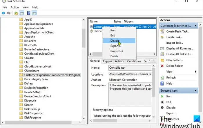Choose Disable from the context menu
This screenshot has width=203, height=128.
tap(119, 41)
